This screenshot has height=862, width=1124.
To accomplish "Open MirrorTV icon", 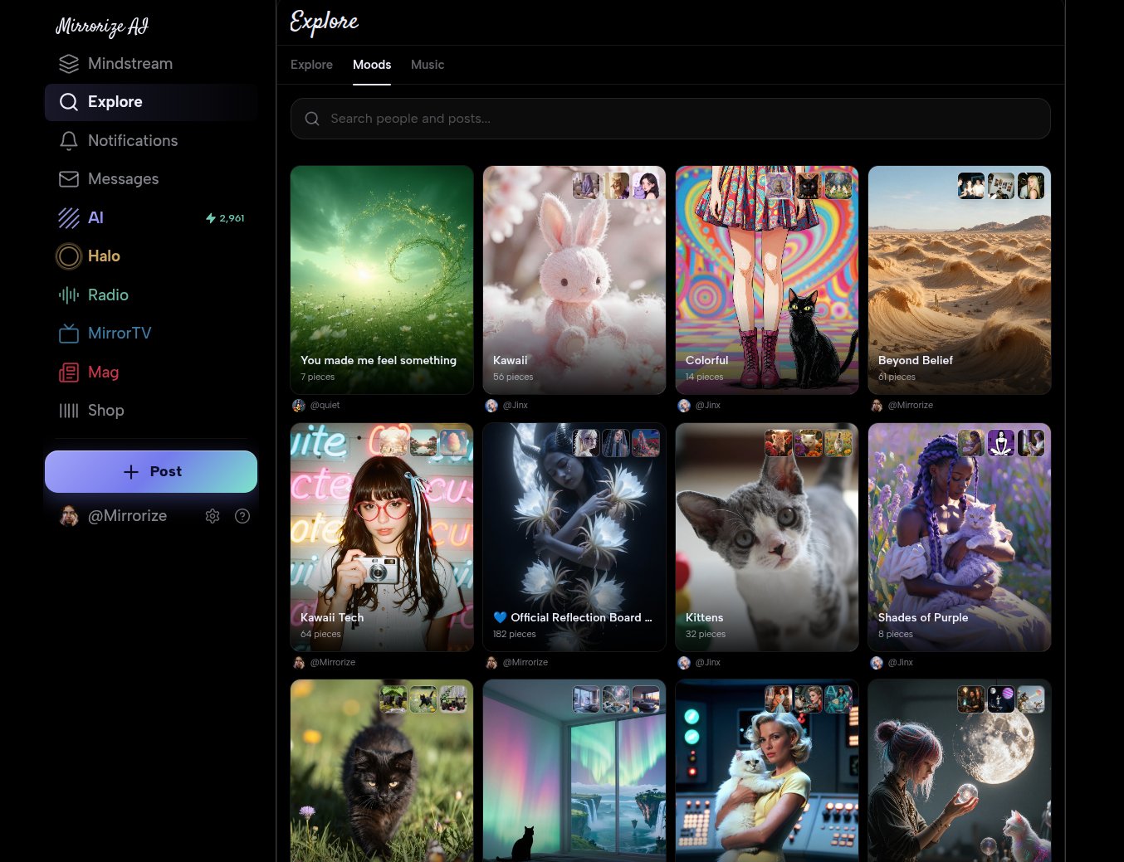I will click(69, 334).
